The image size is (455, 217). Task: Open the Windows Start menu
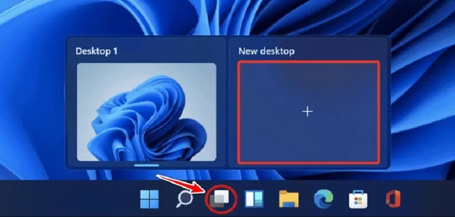coord(150,199)
